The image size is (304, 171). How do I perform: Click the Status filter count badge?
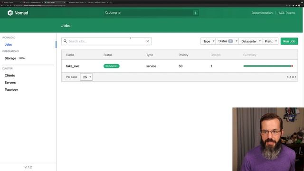tap(230, 41)
